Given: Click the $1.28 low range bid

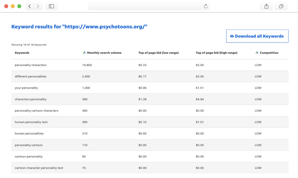Looking at the screenshot, I should click(142, 99).
